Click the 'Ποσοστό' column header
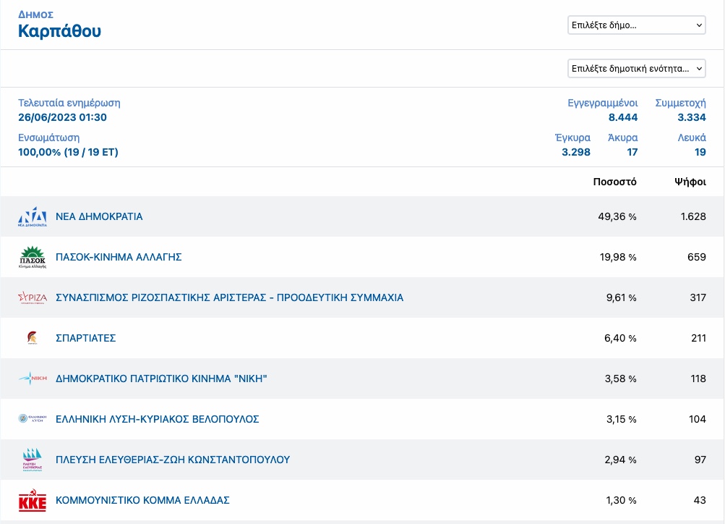This screenshot has height=524, width=725. [x=614, y=182]
